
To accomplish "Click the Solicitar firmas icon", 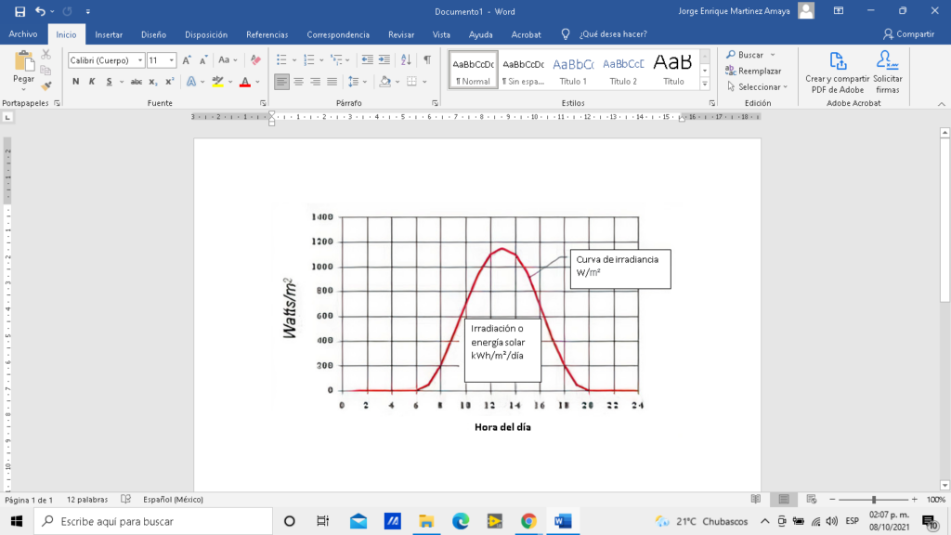I will click(887, 62).
